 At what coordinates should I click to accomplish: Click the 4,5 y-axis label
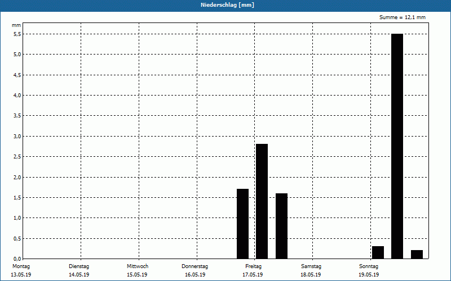tap(17, 75)
